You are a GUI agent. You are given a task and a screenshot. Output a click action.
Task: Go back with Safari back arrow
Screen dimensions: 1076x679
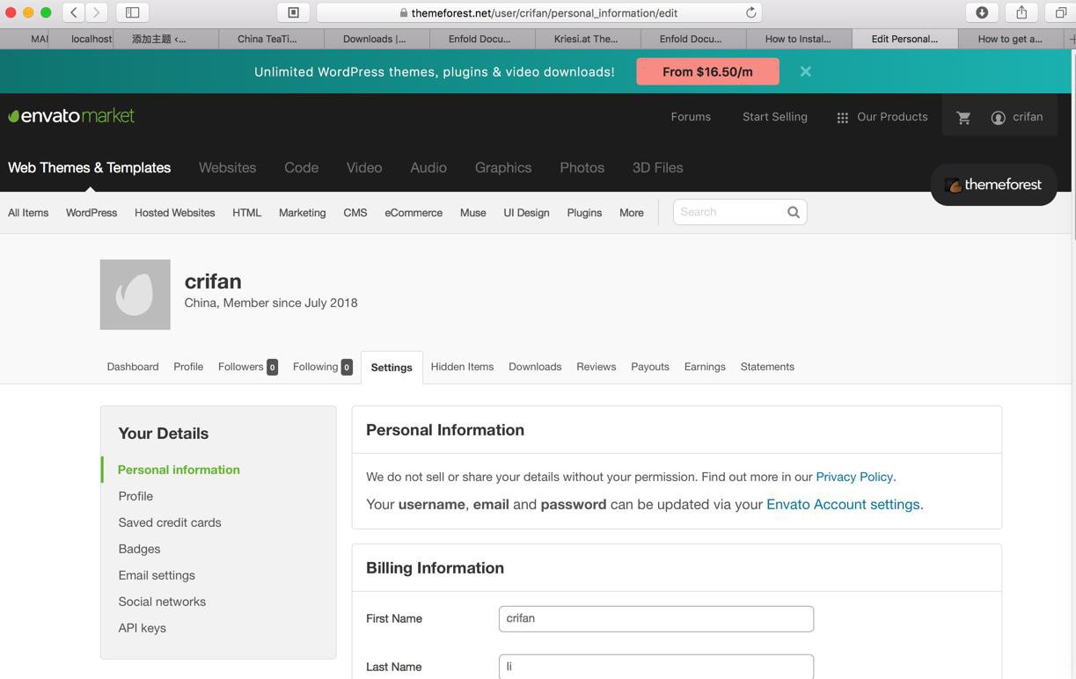tap(74, 12)
